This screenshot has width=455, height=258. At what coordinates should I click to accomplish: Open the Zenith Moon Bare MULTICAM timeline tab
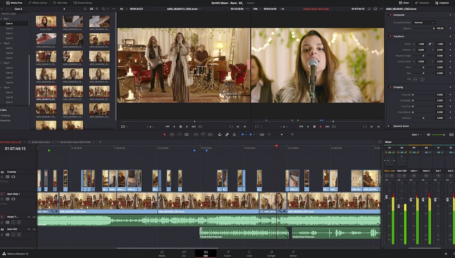[x=75, y=142]
